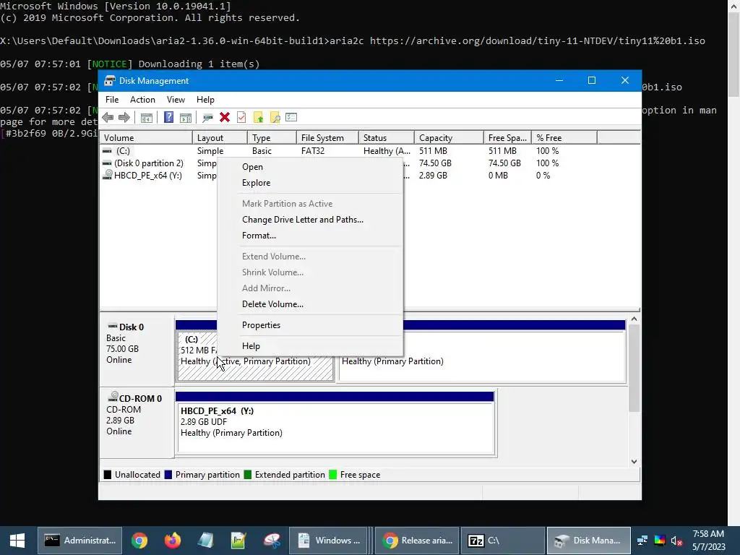Click the drive icon next to (C:) volume

[x=107, y=151]
